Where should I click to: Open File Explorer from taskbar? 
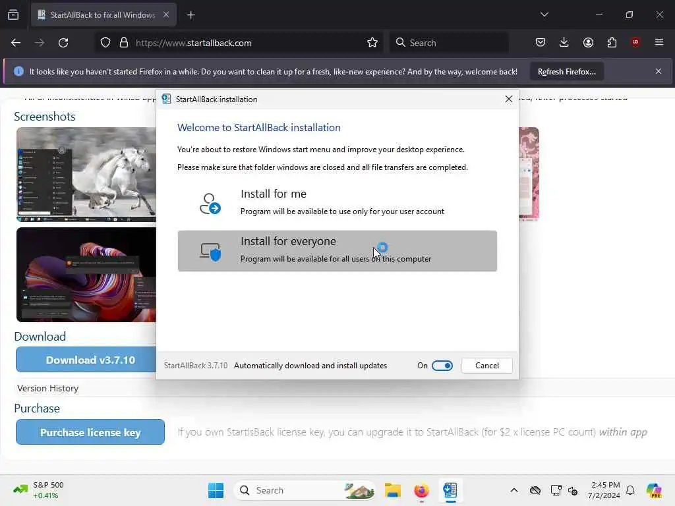click(x=393, y=490)
